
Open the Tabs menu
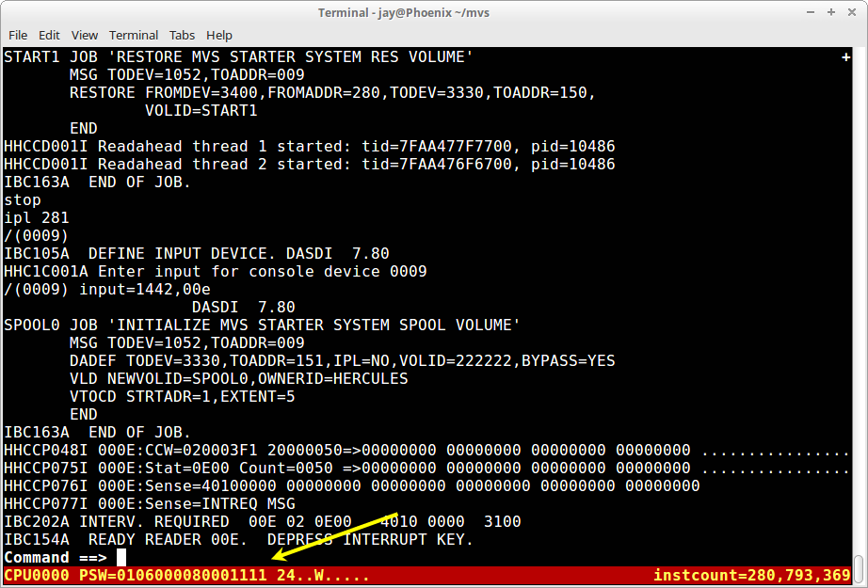point(182,36)
